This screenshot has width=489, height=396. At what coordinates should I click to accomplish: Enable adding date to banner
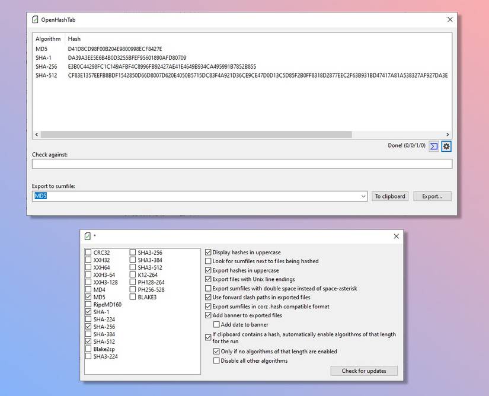point(216,324)
